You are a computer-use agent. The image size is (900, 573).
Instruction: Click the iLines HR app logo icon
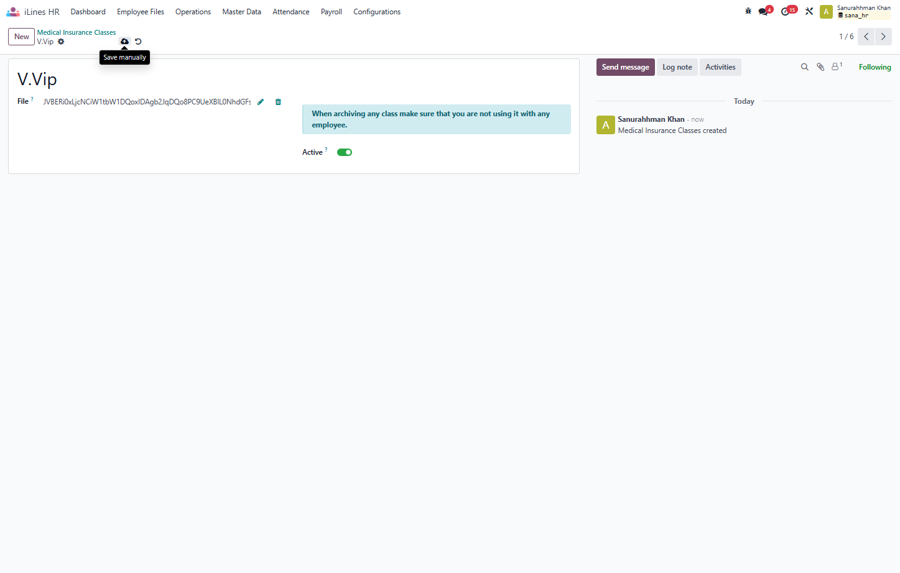coord(13,12)
